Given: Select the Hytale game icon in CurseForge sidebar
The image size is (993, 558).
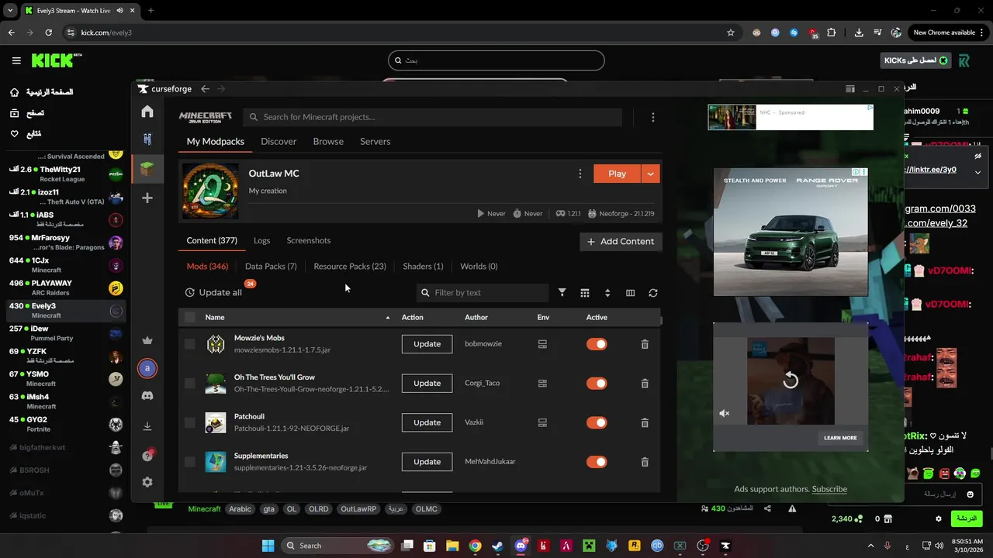Looking at the screenshot, I should (x=147, y=139).
